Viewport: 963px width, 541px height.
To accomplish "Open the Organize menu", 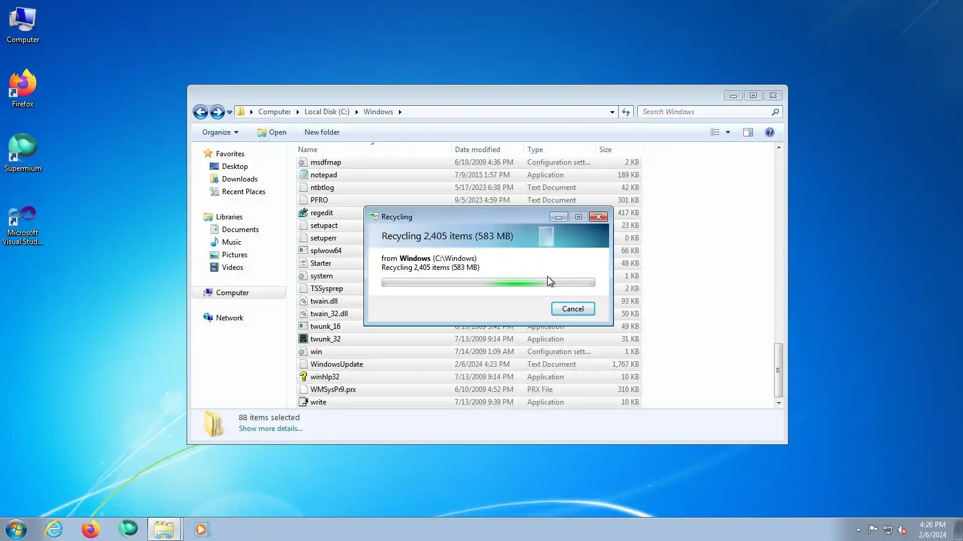I will coord(220,132).
